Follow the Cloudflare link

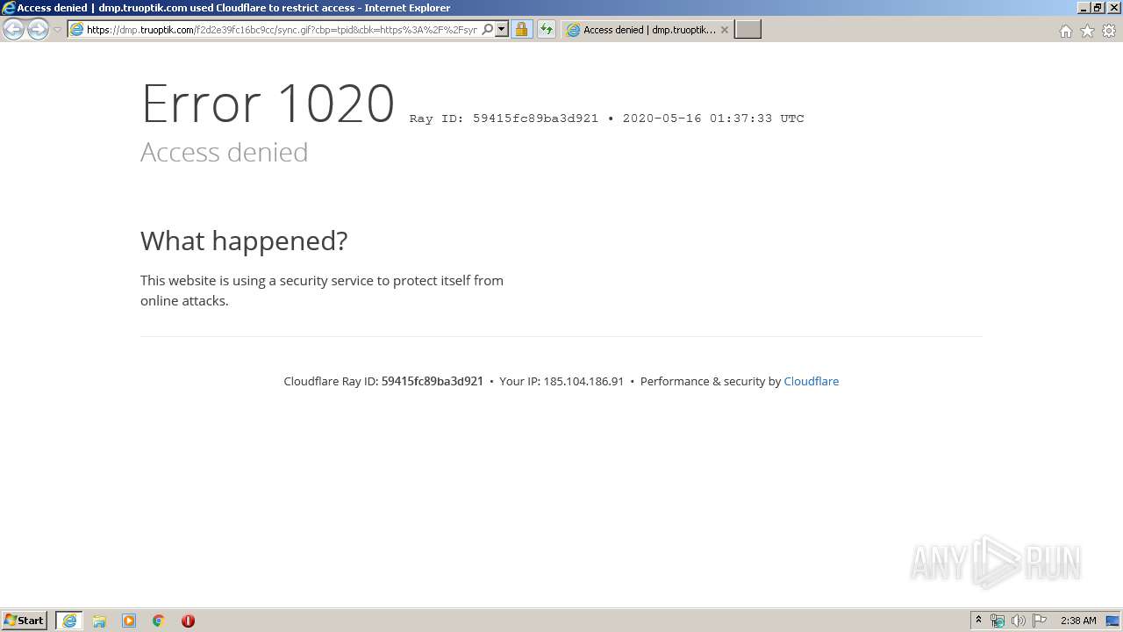pos(811,381)
